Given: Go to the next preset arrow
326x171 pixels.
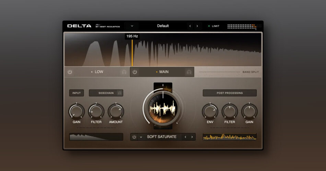Looking at the screenshot, I should tap(197, 26).
